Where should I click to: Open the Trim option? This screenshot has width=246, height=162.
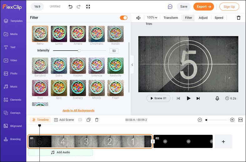coord(149,24)
